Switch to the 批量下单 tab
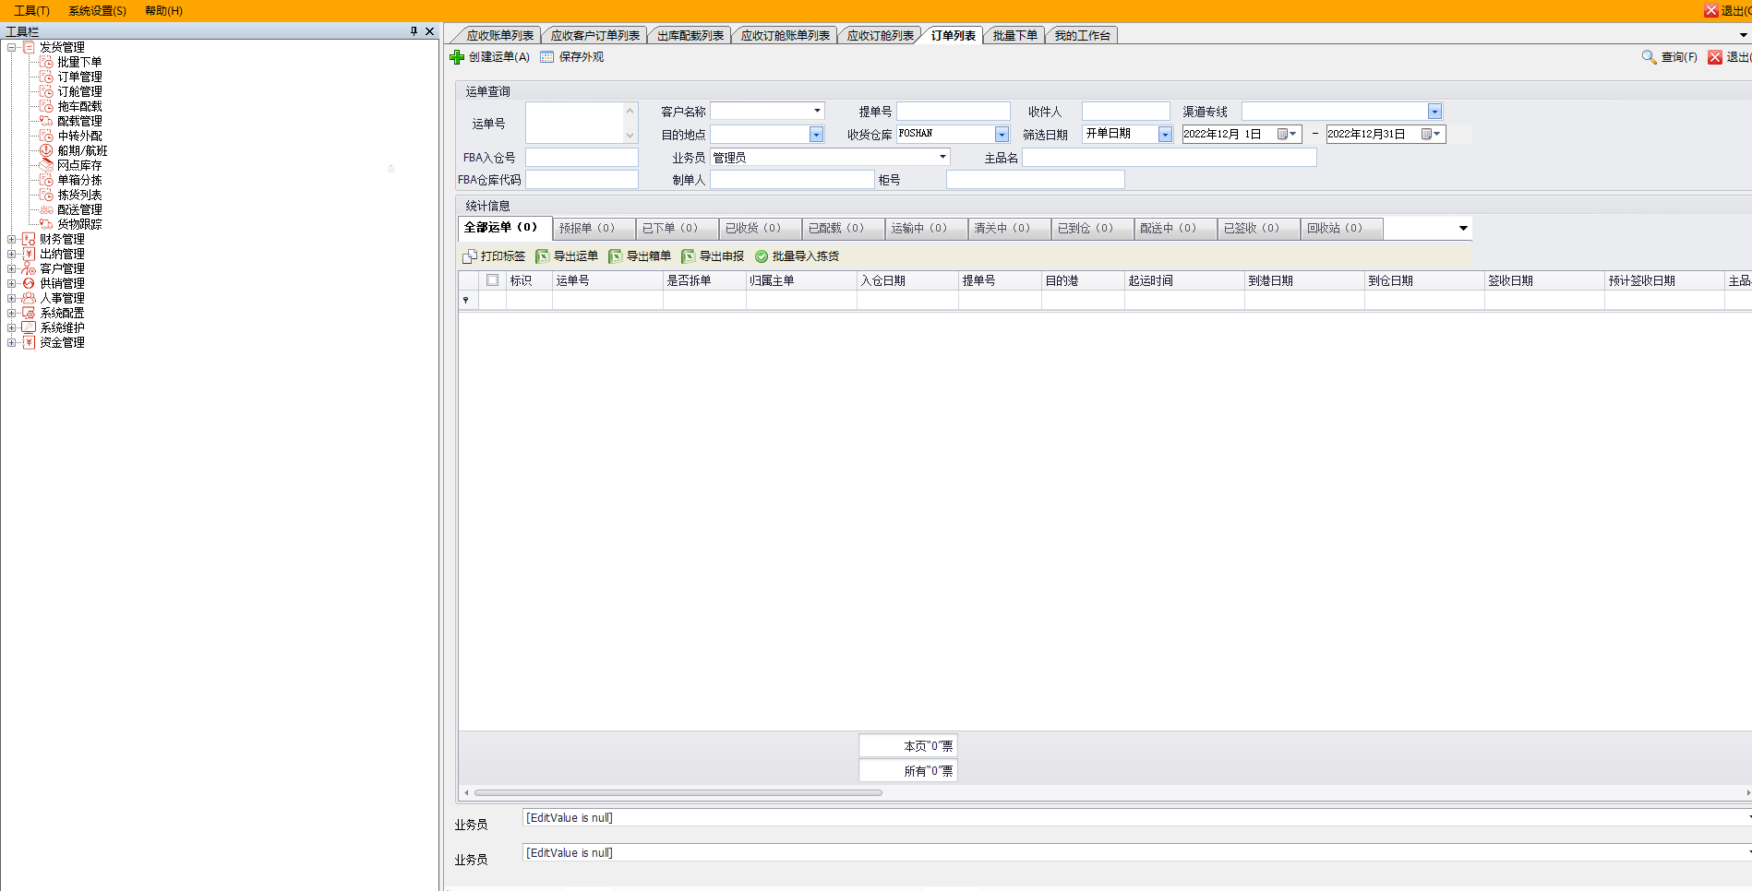The image size is (1752, 891). click(x=1014, y=36)
